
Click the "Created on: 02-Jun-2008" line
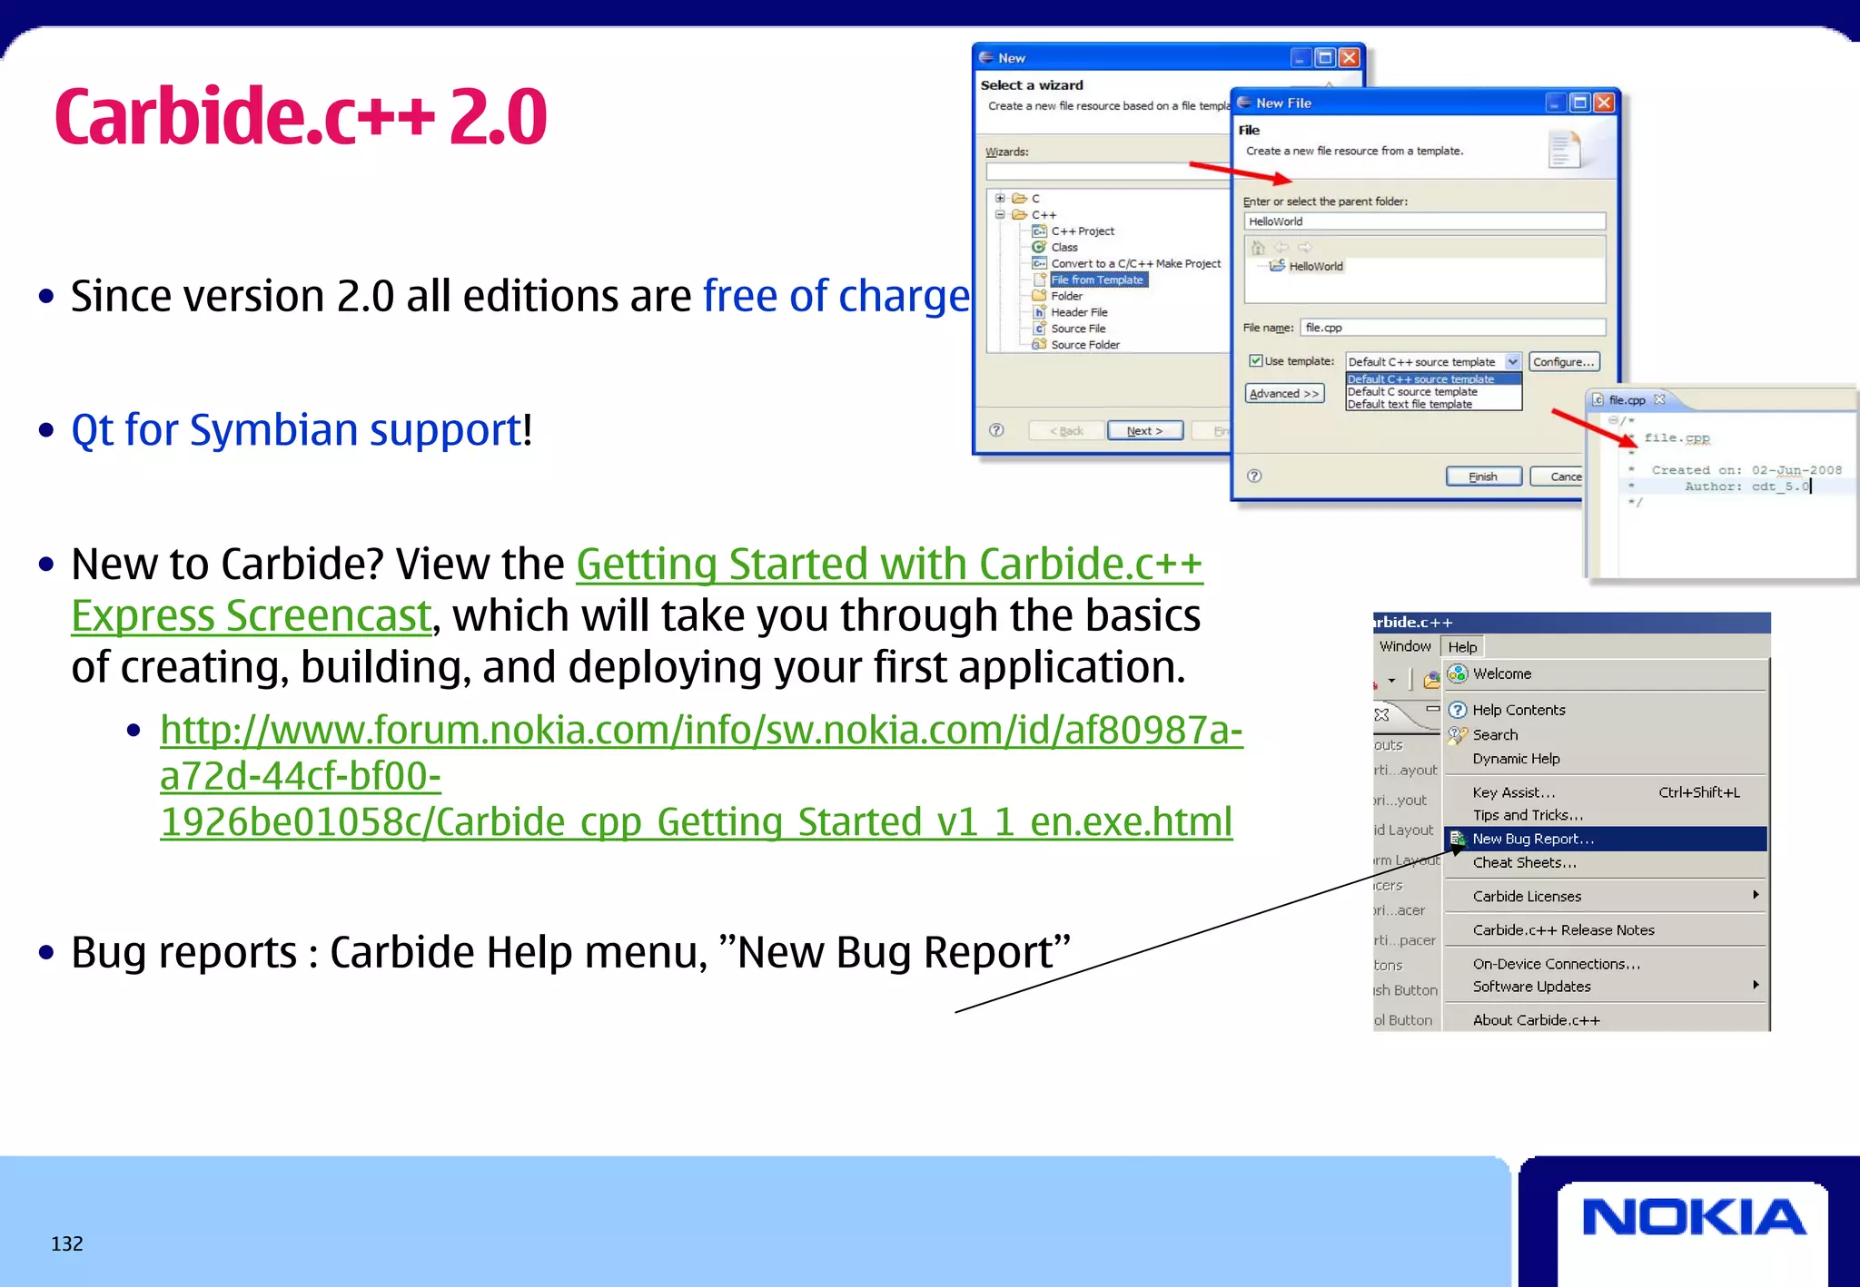[1746, 470]
